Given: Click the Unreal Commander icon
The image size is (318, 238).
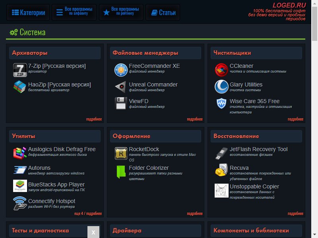Looking at the screenshot, I should 121,87.
